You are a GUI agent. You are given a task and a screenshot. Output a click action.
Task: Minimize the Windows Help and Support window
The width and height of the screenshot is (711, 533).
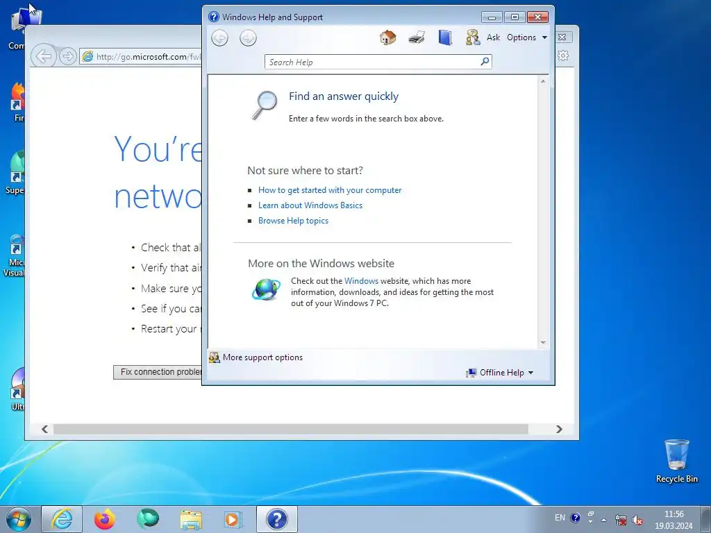(x=492, y=17)
